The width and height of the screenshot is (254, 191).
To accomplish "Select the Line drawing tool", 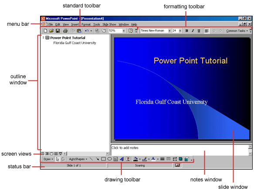I will (x=91, y=159).
